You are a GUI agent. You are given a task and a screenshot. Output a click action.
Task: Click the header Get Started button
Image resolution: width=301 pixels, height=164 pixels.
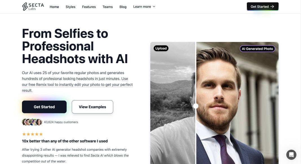tap(263, 6)
